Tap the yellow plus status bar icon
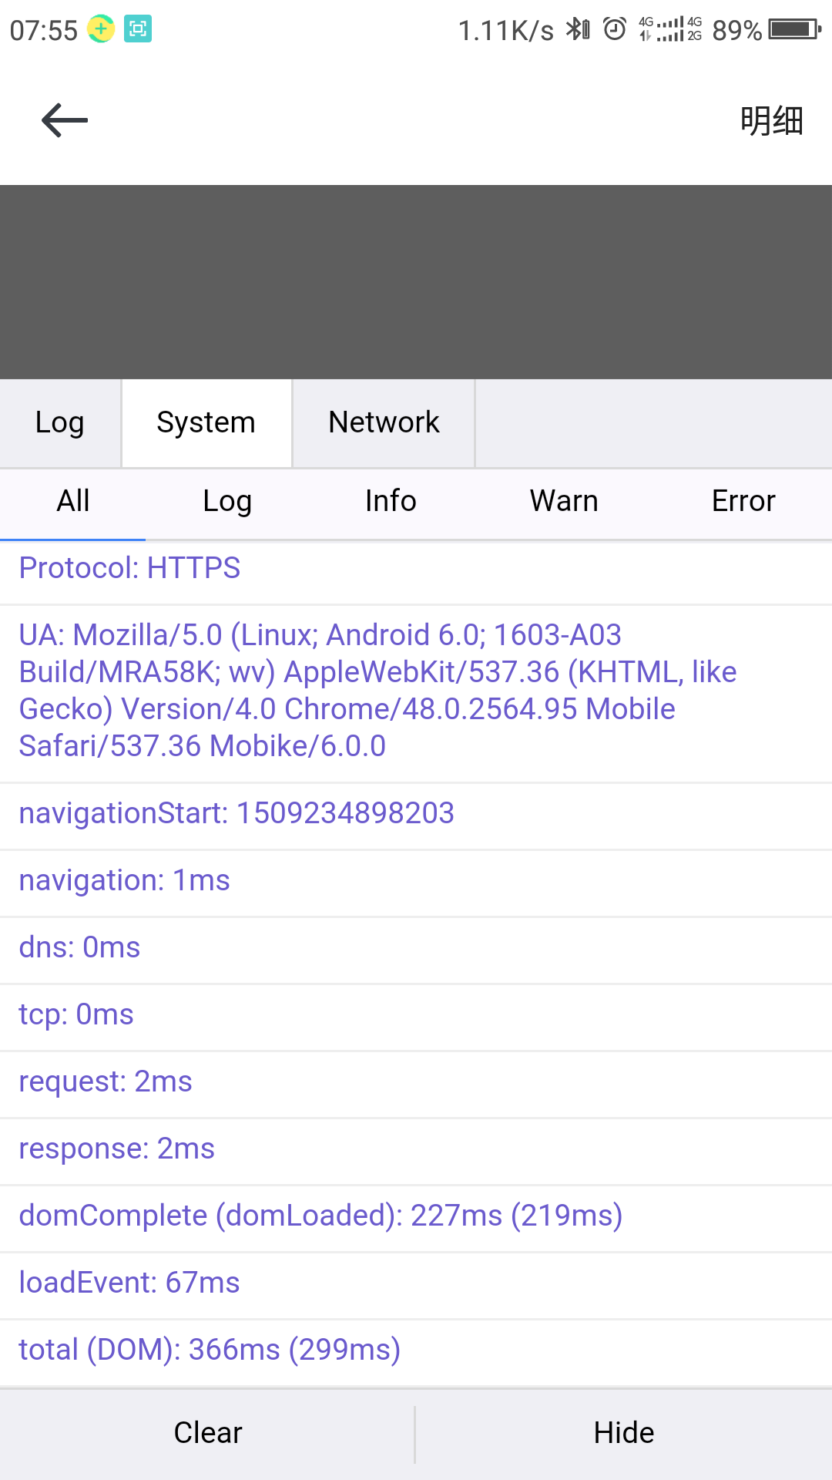This screenshot has width=832, height=1480. click(100, 29)
